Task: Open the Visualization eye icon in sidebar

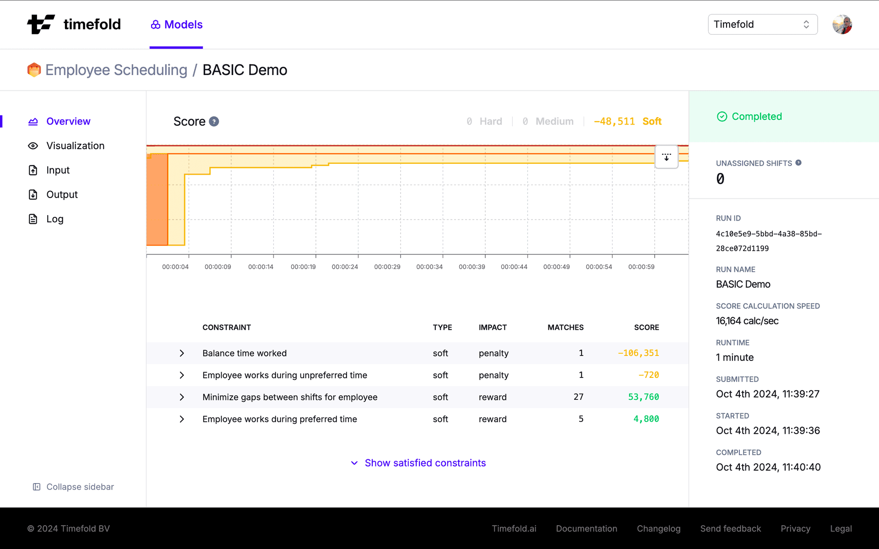Action: pos(33,145)
